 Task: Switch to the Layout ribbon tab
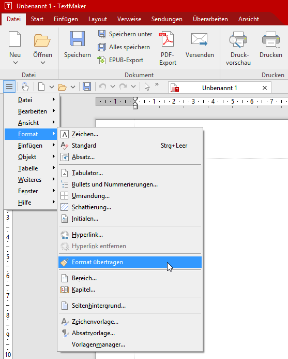click(98, 19)
